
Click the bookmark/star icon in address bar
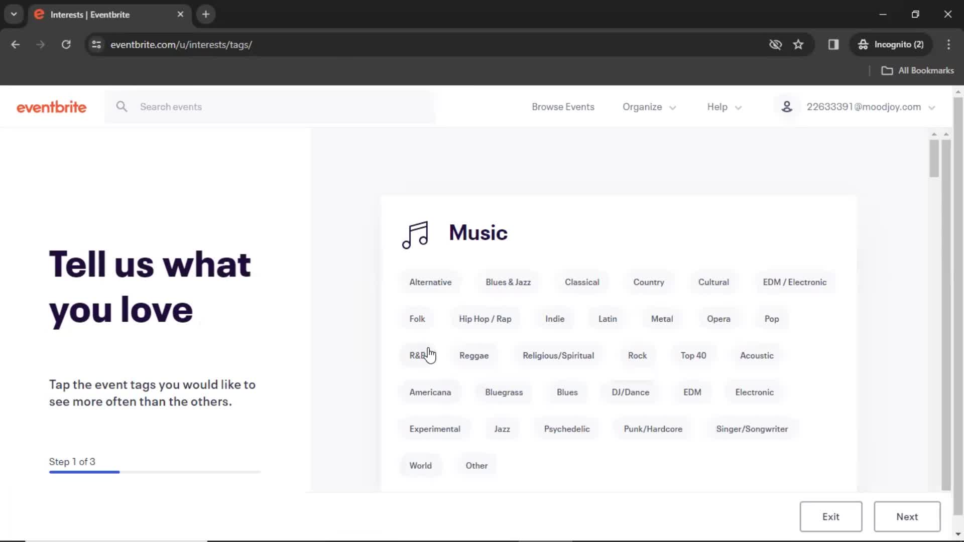[x=799, y=44]
